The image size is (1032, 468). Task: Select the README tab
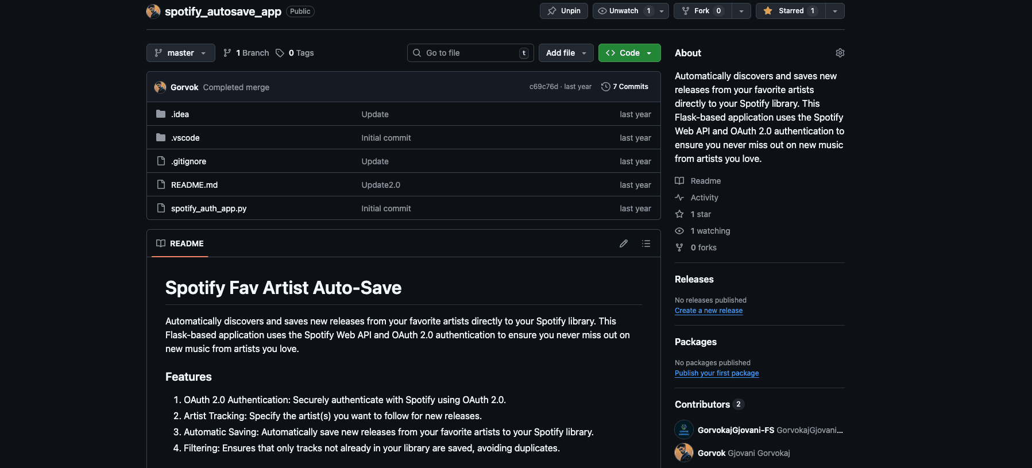coord(180,243)
